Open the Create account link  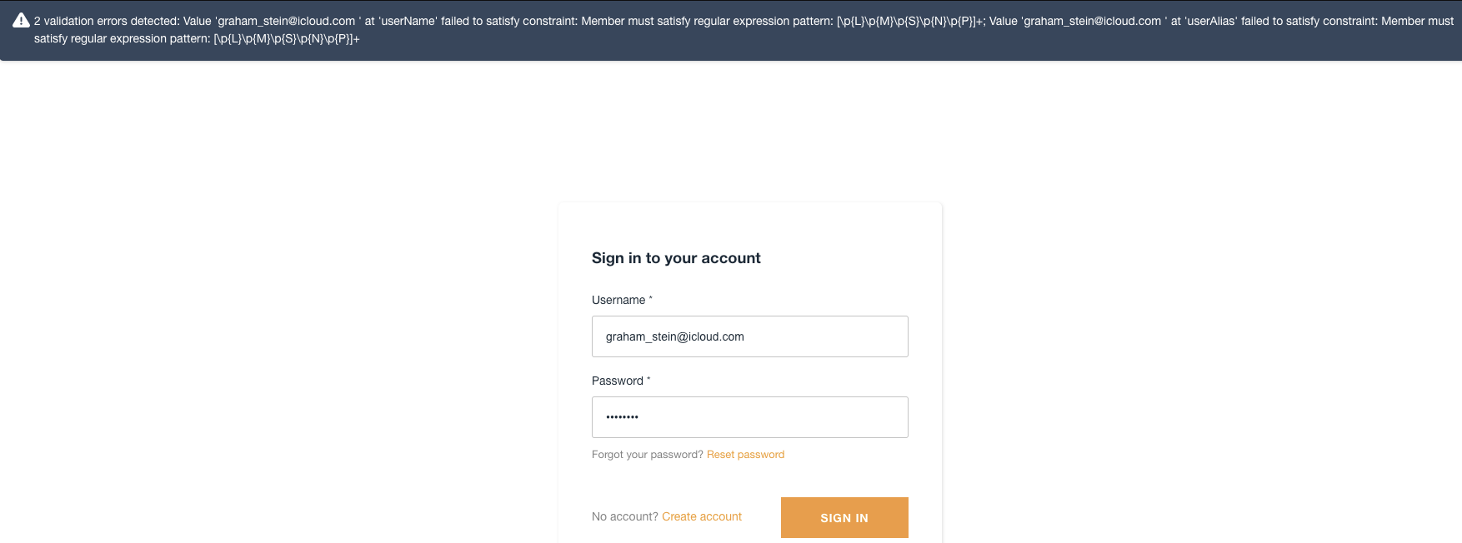point(701,516)
